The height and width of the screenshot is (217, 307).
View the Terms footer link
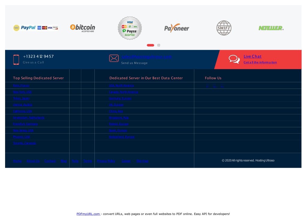tap(88, 161)
